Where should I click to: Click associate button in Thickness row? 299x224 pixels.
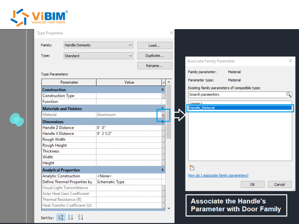pyautogui.click(x=163, y=152)
